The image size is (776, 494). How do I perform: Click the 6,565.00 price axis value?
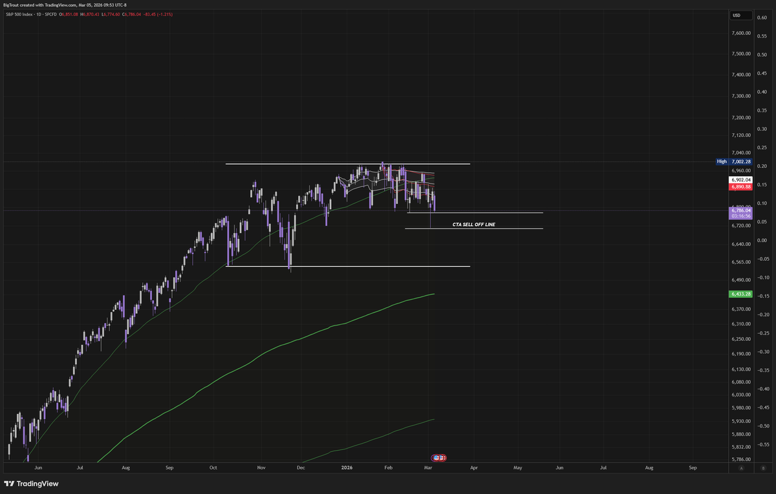coord(740,262)
